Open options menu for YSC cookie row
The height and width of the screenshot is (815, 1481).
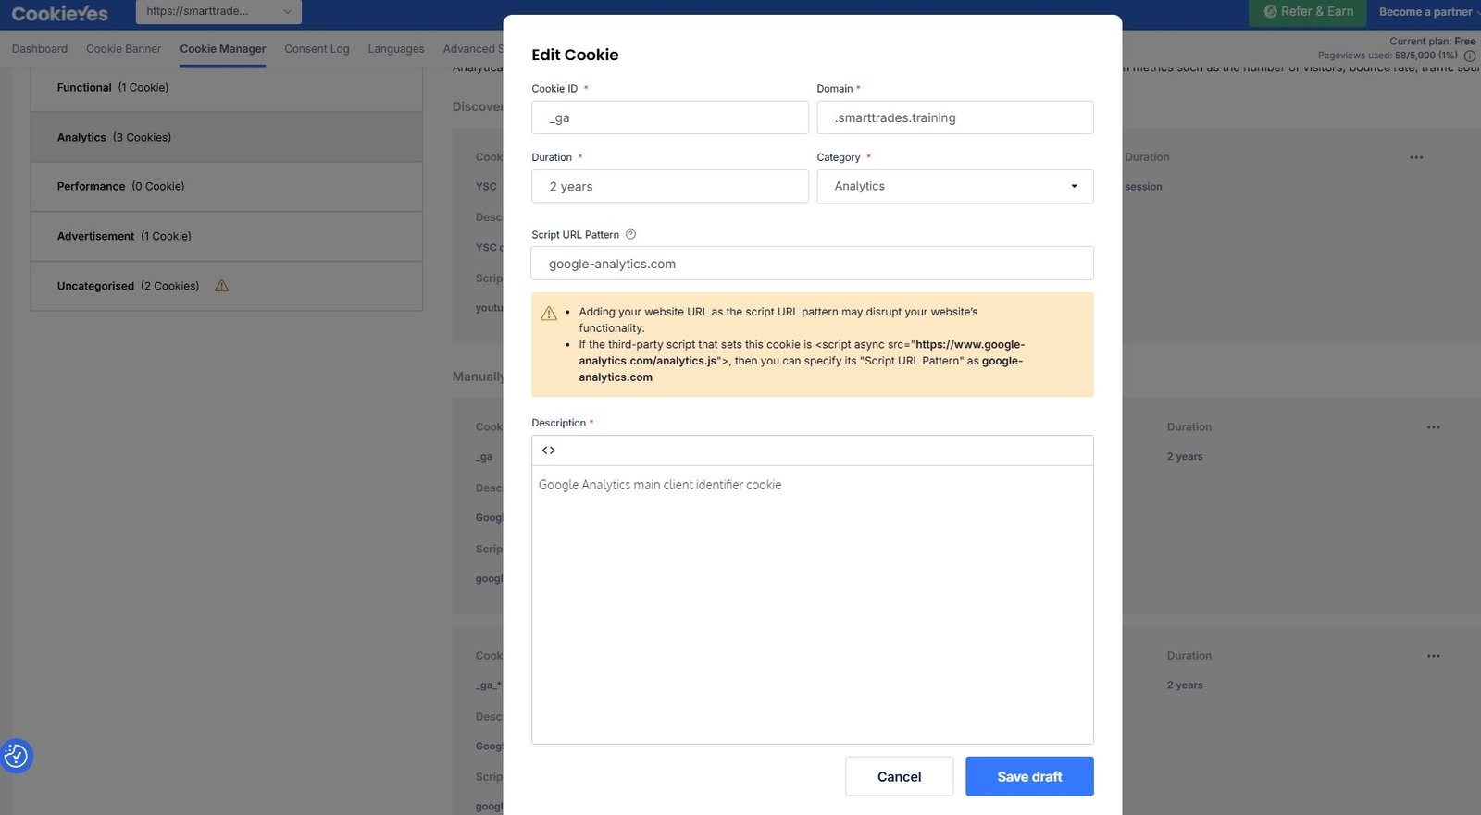tap(1416, 157)
